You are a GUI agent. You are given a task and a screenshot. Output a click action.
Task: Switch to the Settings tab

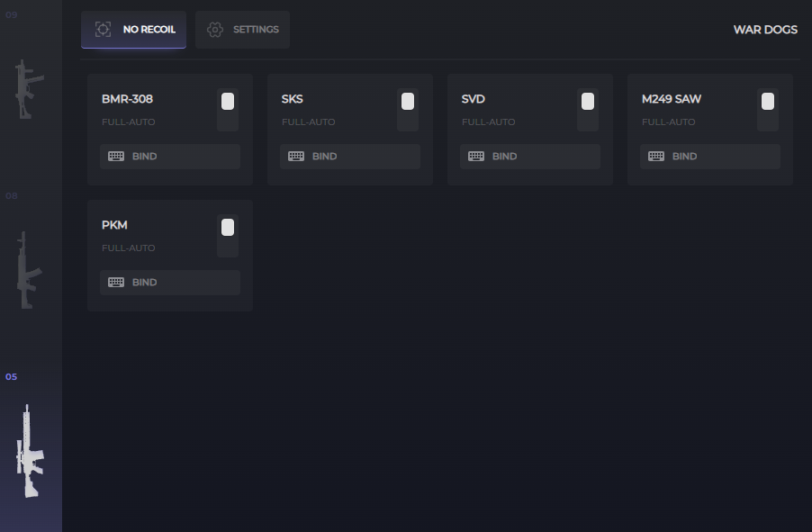(242, 30)
